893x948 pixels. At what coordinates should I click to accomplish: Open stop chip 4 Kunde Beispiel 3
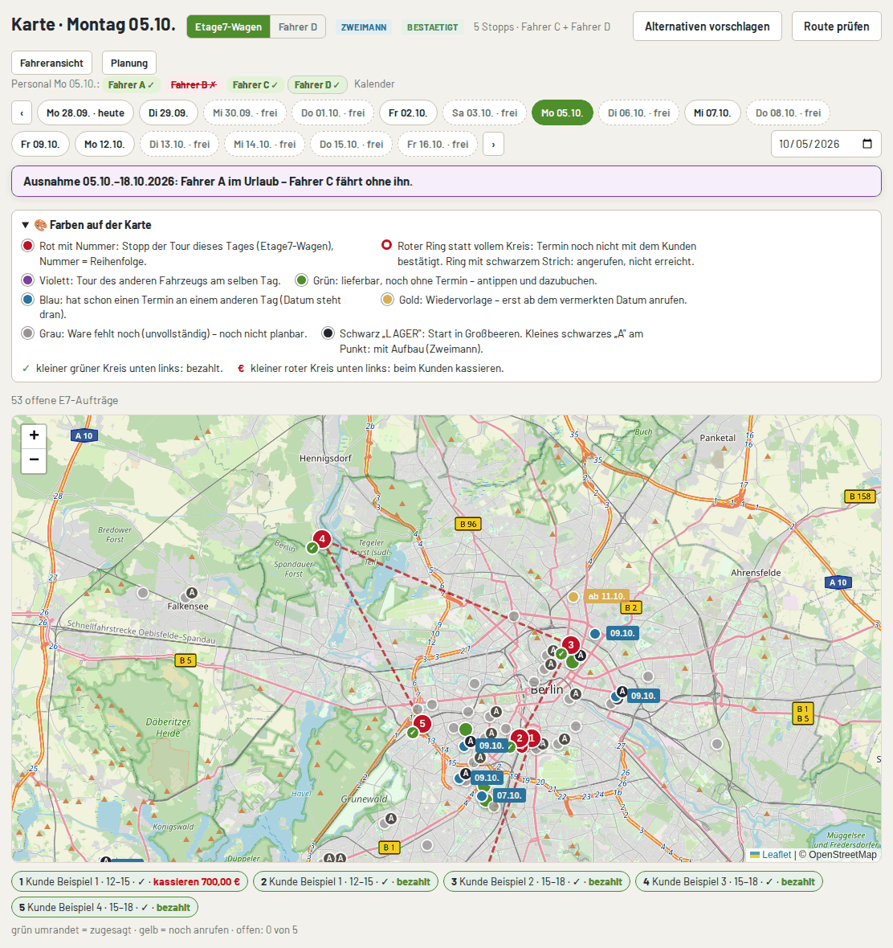tap(728, 881)
